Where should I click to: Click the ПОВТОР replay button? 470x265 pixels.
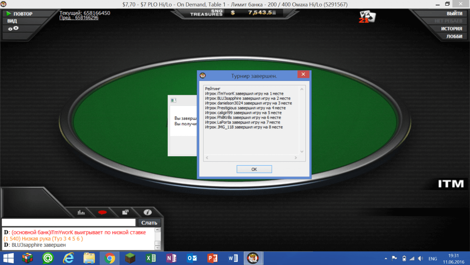[20, 14]
